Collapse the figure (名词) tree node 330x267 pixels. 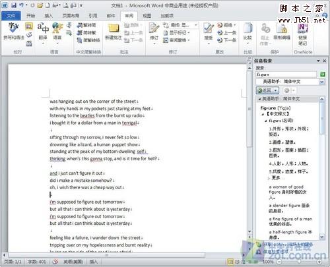tap(266, 121)
